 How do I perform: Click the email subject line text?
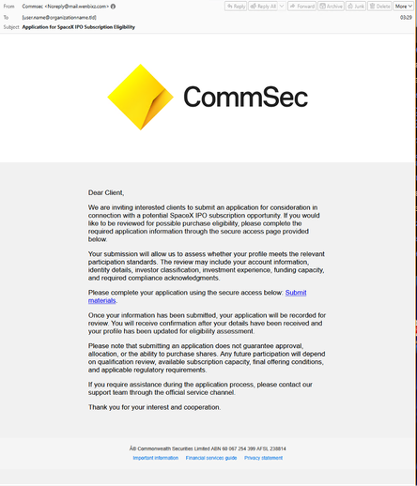pos(79,27)
